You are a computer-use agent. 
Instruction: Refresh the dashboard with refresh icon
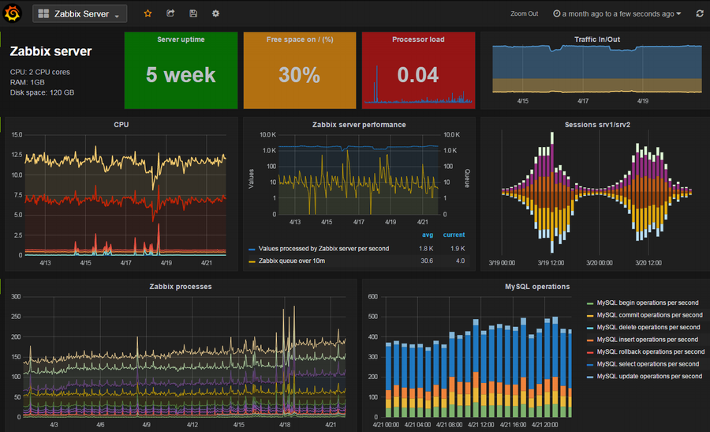(x=700, y=13)
